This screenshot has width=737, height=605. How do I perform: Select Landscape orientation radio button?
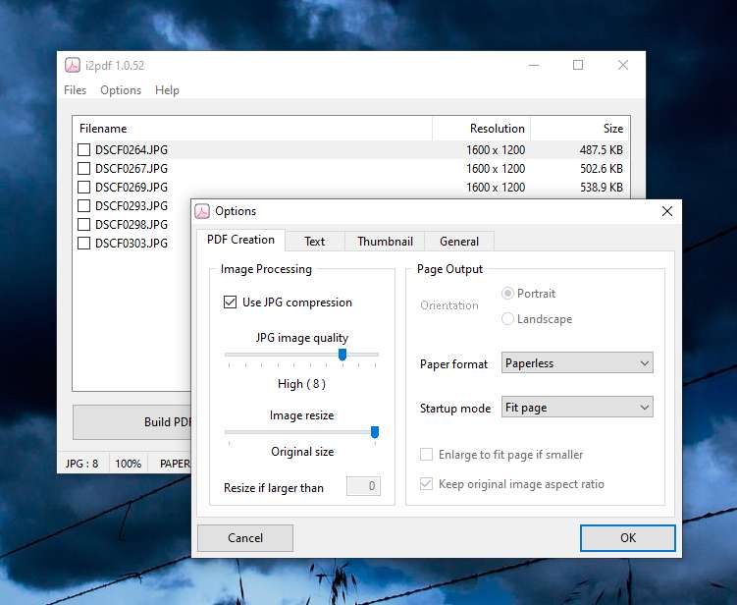pos(507,319)
